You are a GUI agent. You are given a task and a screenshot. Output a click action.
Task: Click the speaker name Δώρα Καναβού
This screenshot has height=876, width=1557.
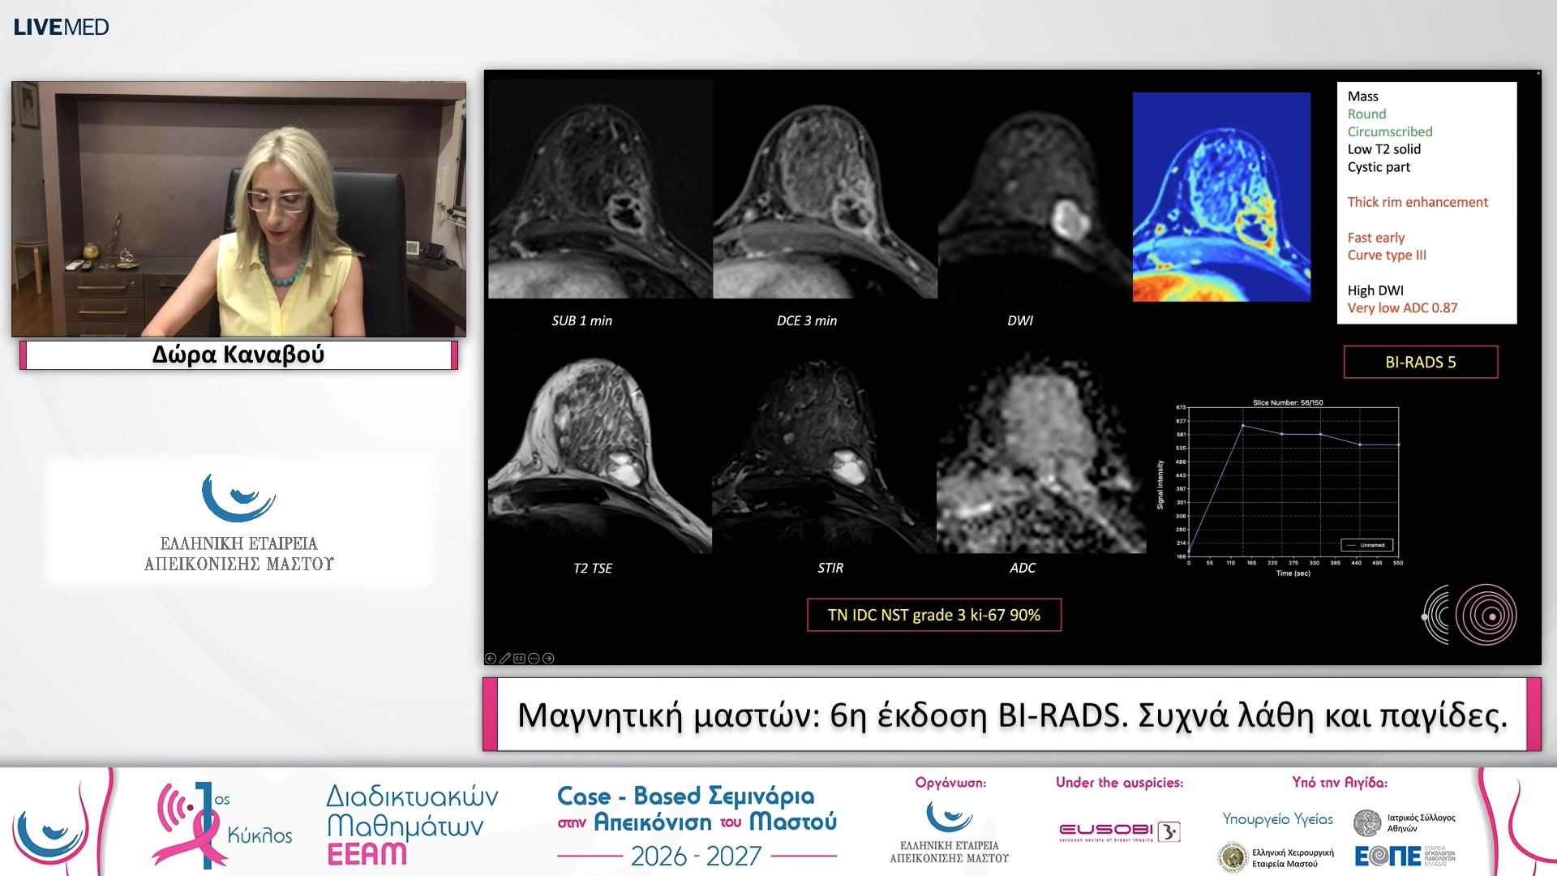(x=238, y=354)
